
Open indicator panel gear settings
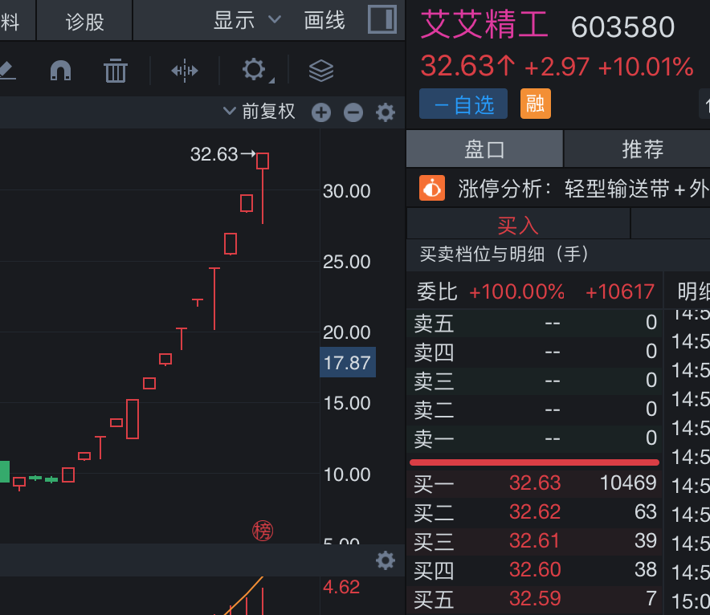pyautogui.click(x=386, y=560)
